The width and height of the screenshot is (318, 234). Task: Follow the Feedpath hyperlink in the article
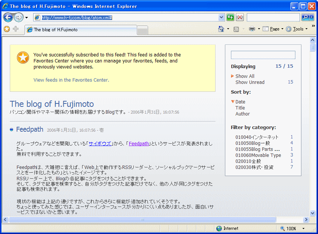pos(139,143)
